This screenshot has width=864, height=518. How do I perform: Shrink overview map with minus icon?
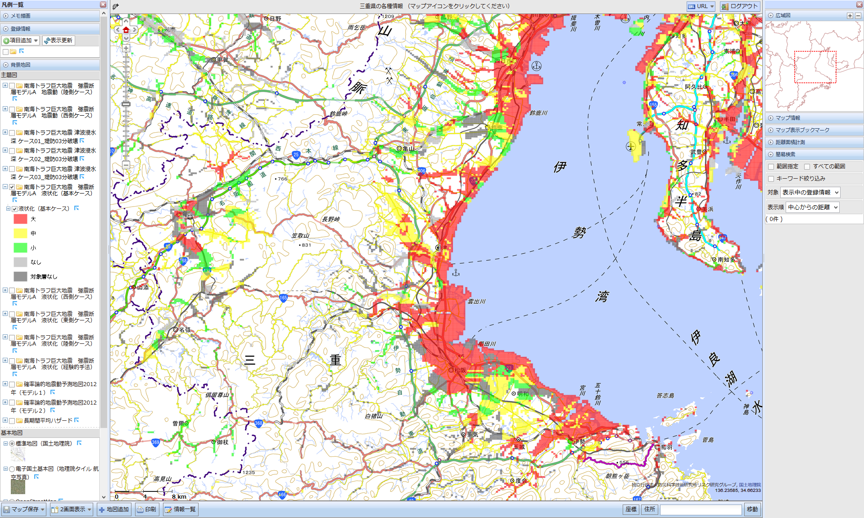tap(858, 15)
